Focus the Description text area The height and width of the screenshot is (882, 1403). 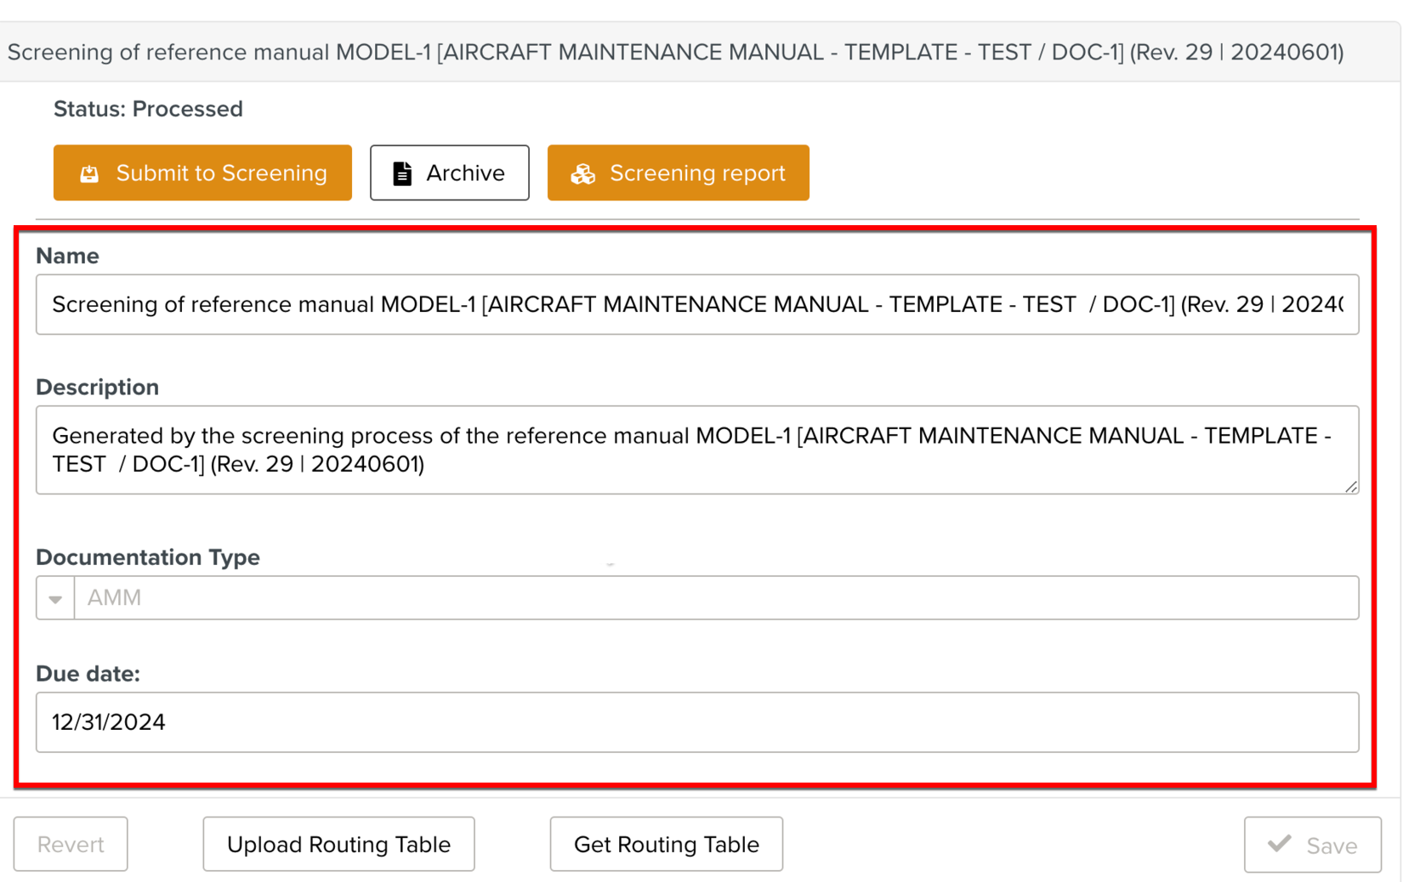point(697,449)
